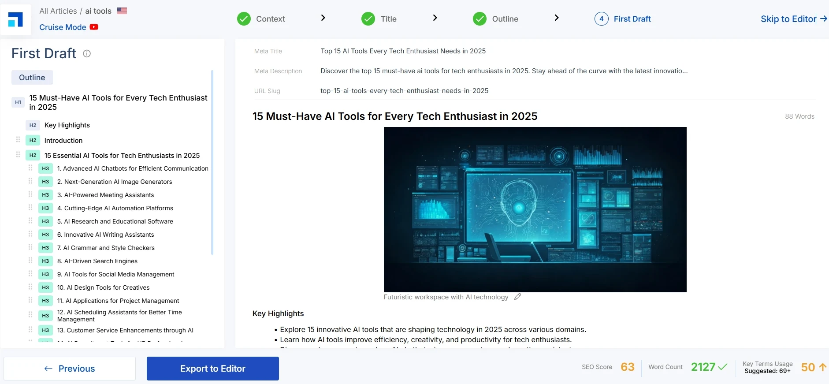Screen dimensions: 829x384
Task: Click the arrow icon after Skip to Editor
Action: 823,19
